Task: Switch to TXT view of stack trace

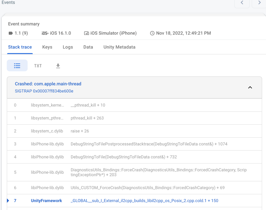Action: [38, 66]
